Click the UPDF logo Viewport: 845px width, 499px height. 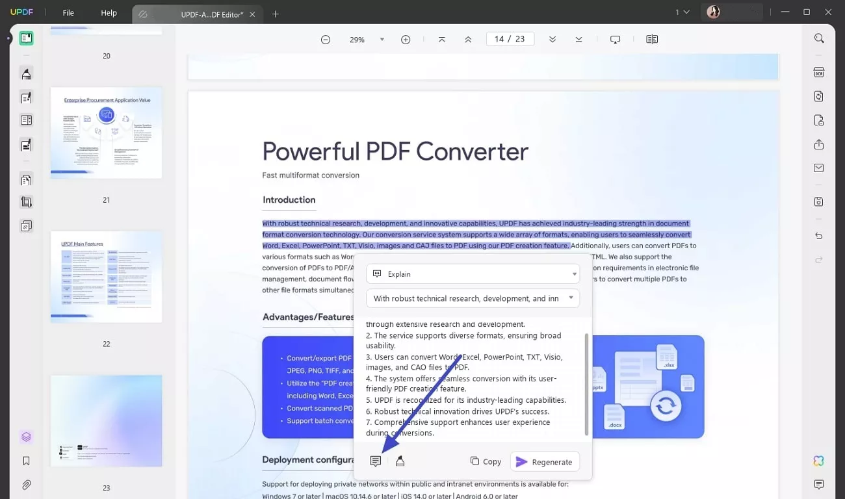[22, 12]
